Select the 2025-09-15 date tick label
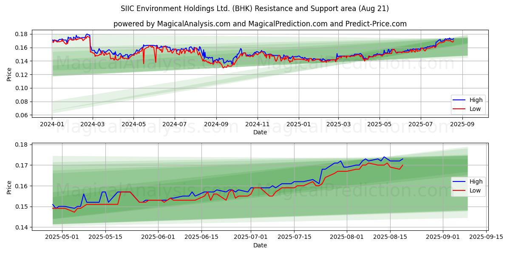Screen dimensions: 510x255 pyautogui.click(x=487, y=238)
